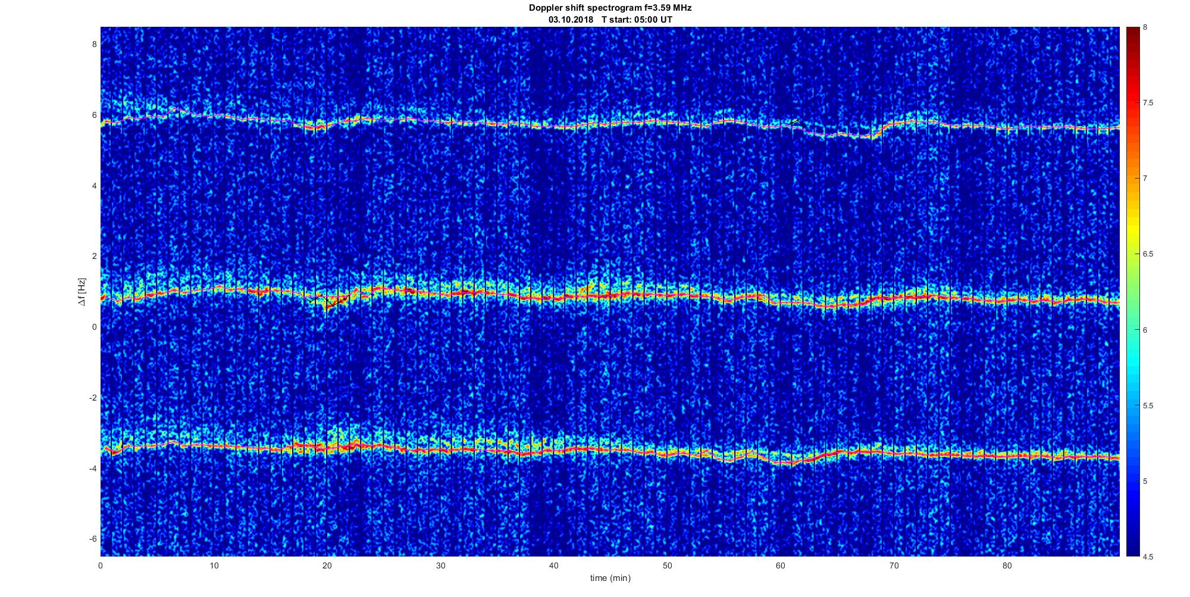Click the y-axis tick label '-4'
The image size is (1190, 597).
pos(93,468)
